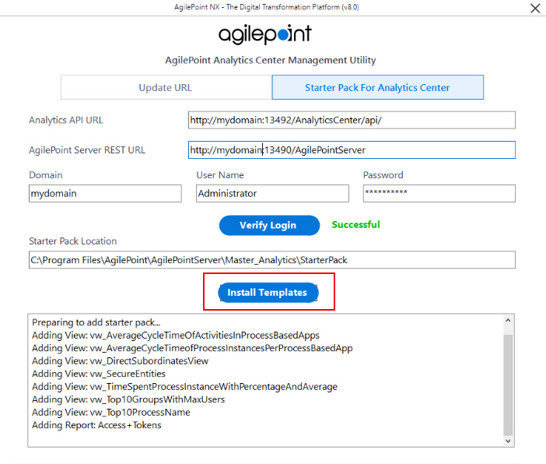The height and width of the screenshot is (464, 546).
Task: Select log line vw_SecureEntities
Action: point(99,374)
